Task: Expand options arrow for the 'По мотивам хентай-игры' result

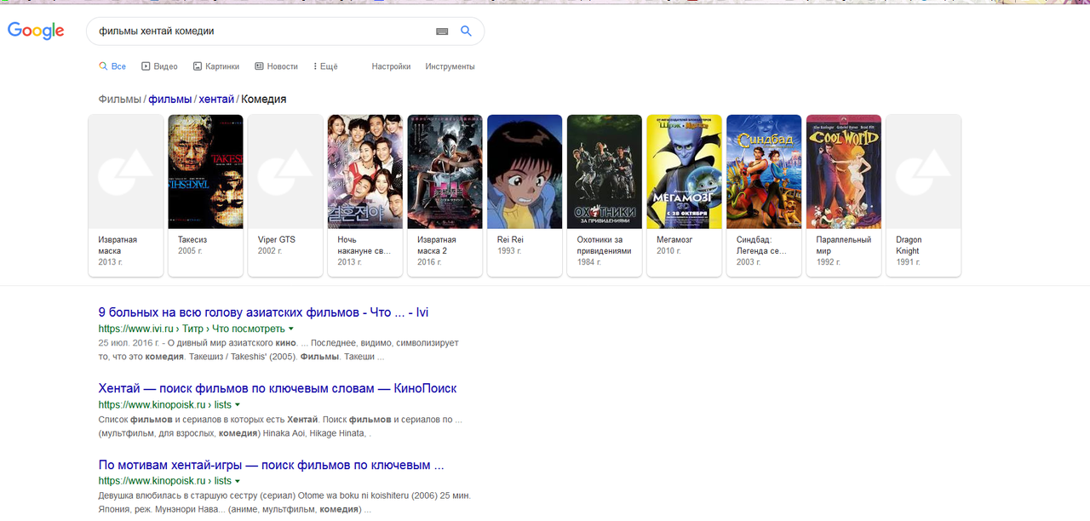Action: [x=238, y=482]
